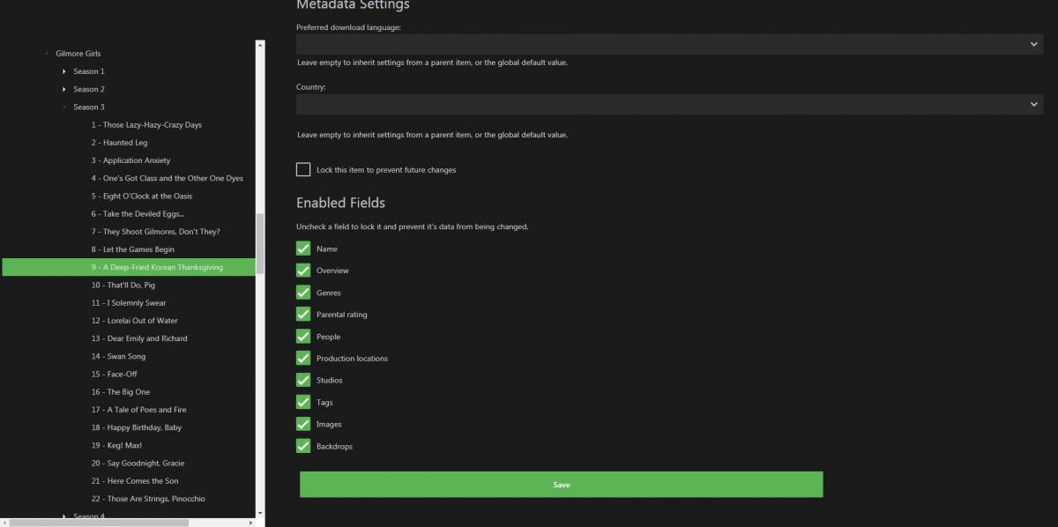1058x527 pixels.
Task: Uncheck the Name enabled field
Action: point(303,249)
